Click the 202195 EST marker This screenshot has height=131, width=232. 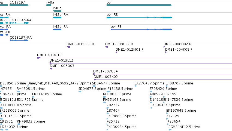[164, 97]
